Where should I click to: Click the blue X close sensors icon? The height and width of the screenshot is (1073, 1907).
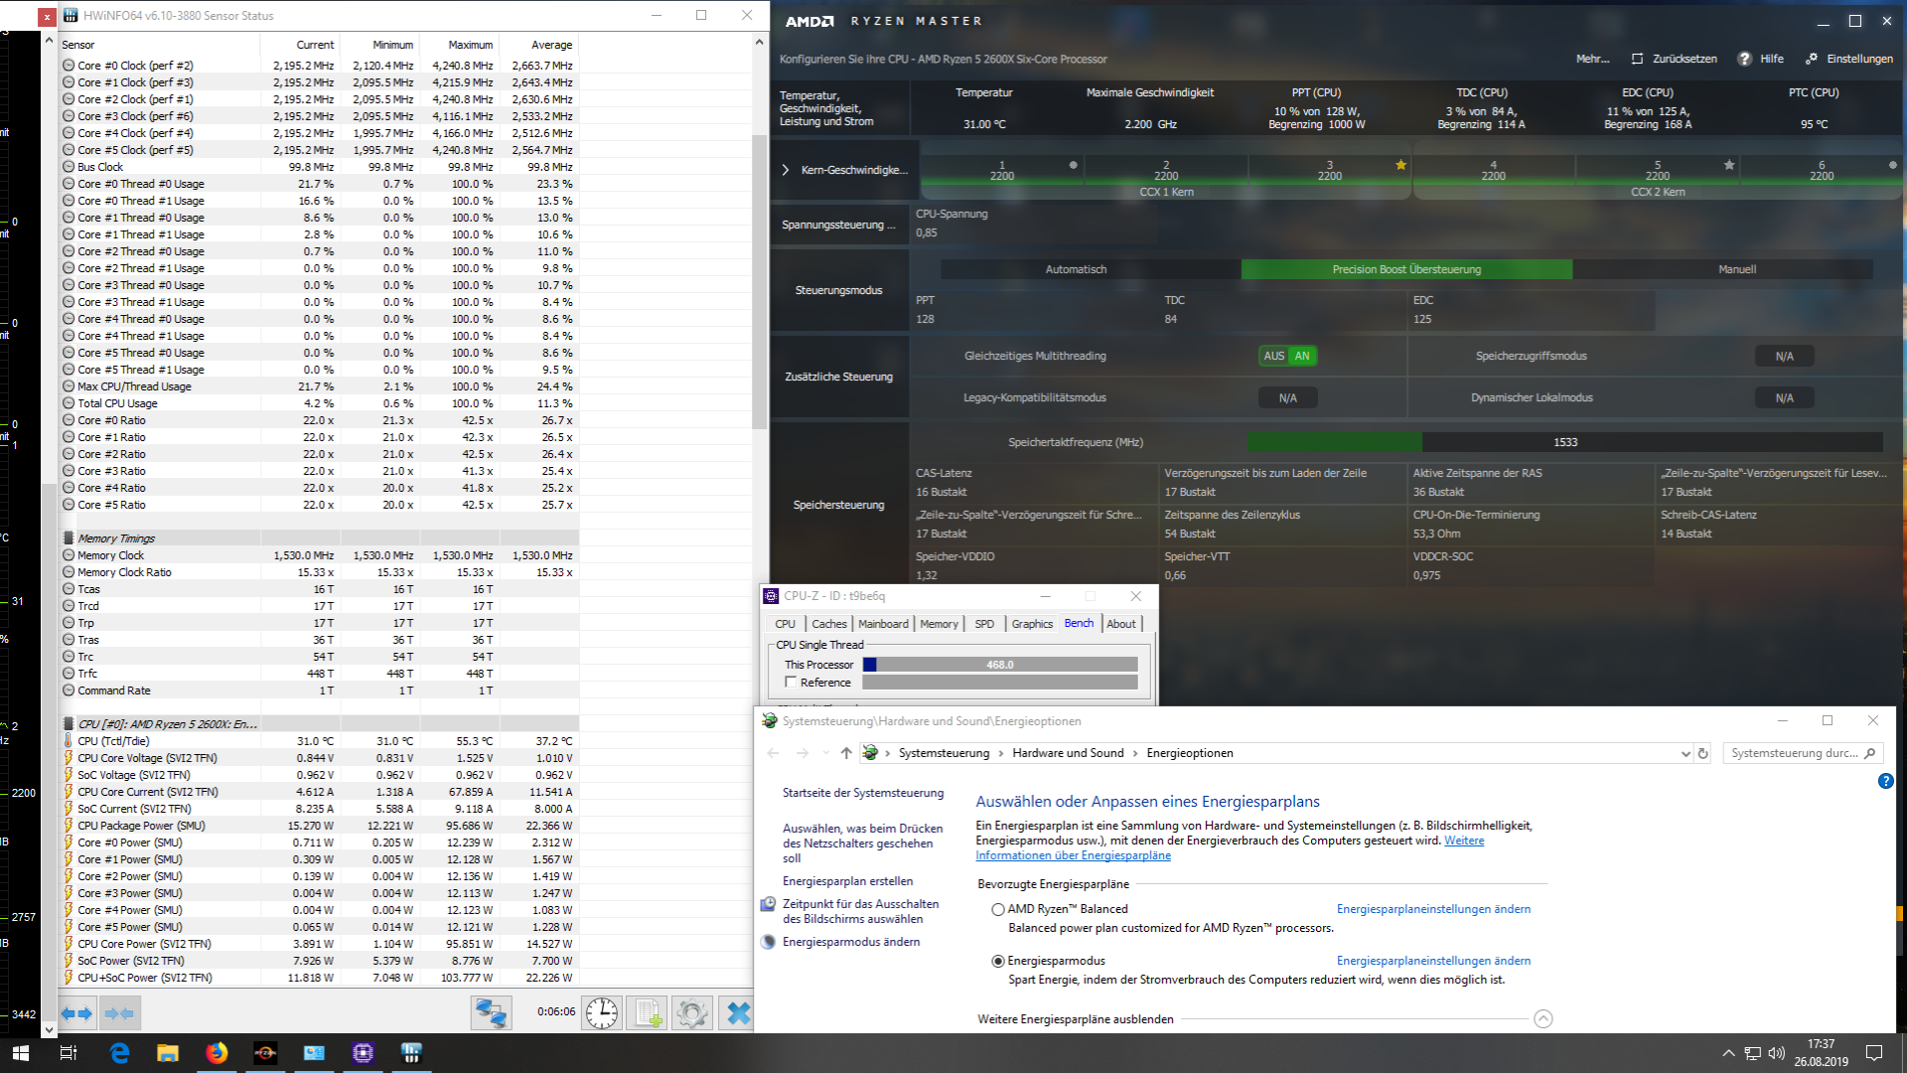(x=738, y=1013)
